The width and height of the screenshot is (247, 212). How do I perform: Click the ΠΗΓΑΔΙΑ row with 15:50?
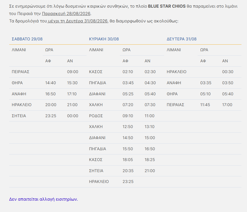coord(98,149)
